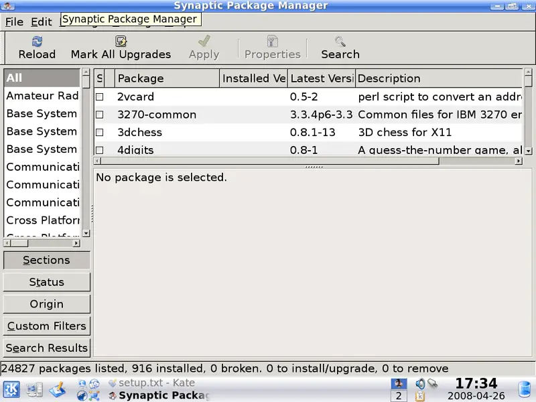Open the window menu icon in title bar
This screenshot has width=536, height=402.
[7, 5]
